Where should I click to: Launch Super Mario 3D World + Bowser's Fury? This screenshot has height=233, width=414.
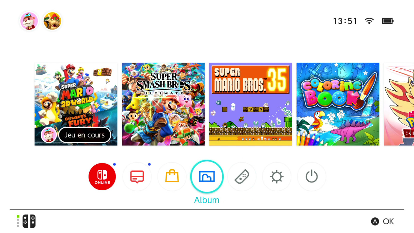(76, 104)
